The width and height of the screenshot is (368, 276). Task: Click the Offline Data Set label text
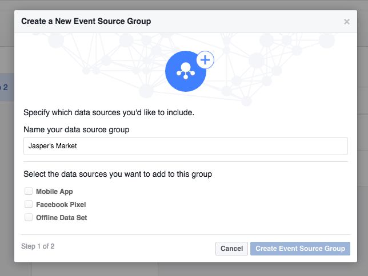coord(62,218)
